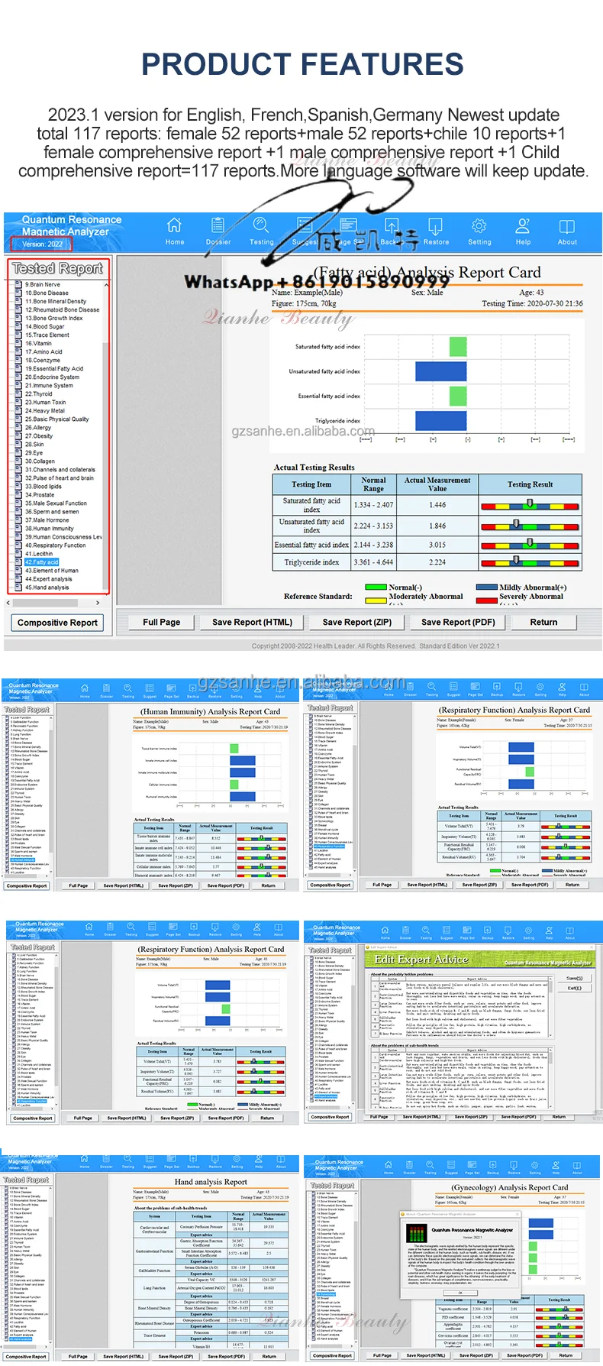Select the Testing magnifier icon in Version 2022 toolbar
This screenshot has height=1366, width=603.
[261, 231]
